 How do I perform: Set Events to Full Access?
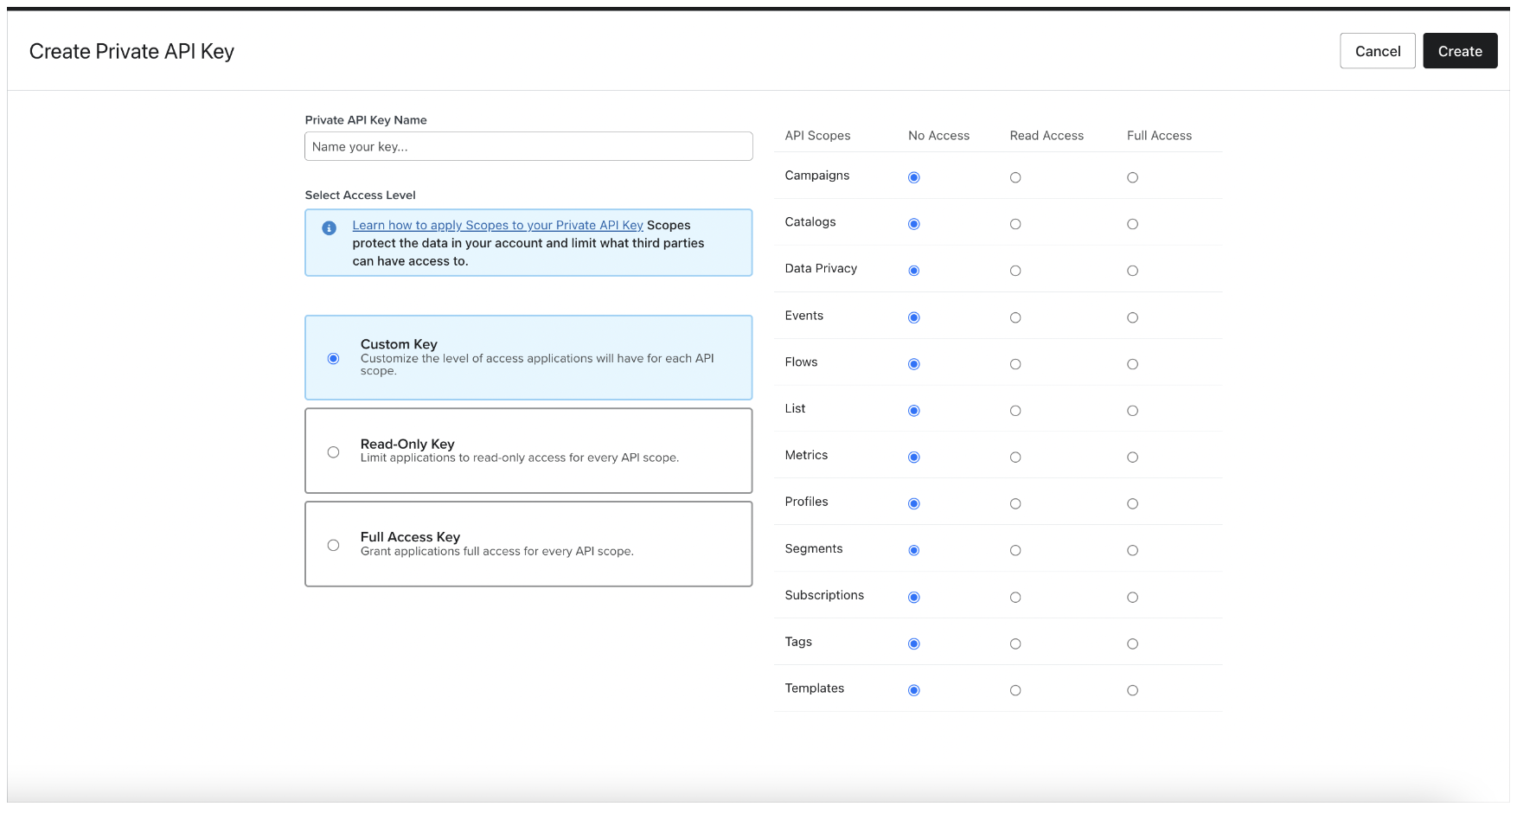point(1132,318)
